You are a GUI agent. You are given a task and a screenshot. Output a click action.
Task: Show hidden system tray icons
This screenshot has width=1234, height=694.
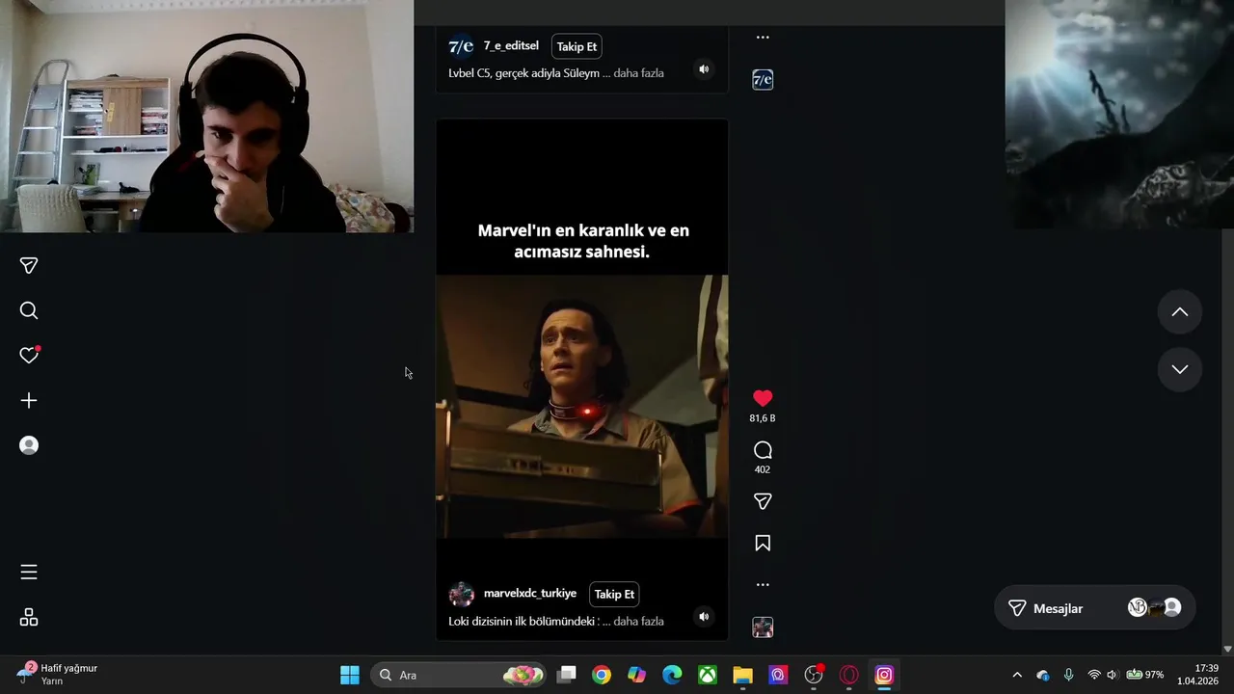pyautogui.click(x=1017, y=675)
